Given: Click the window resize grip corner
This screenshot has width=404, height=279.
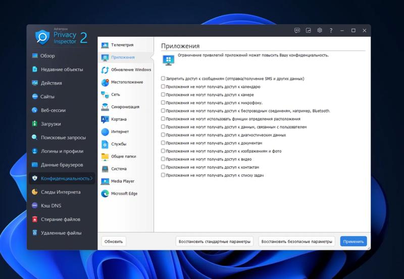Looking at the screenshot, I should click(369, 248).
